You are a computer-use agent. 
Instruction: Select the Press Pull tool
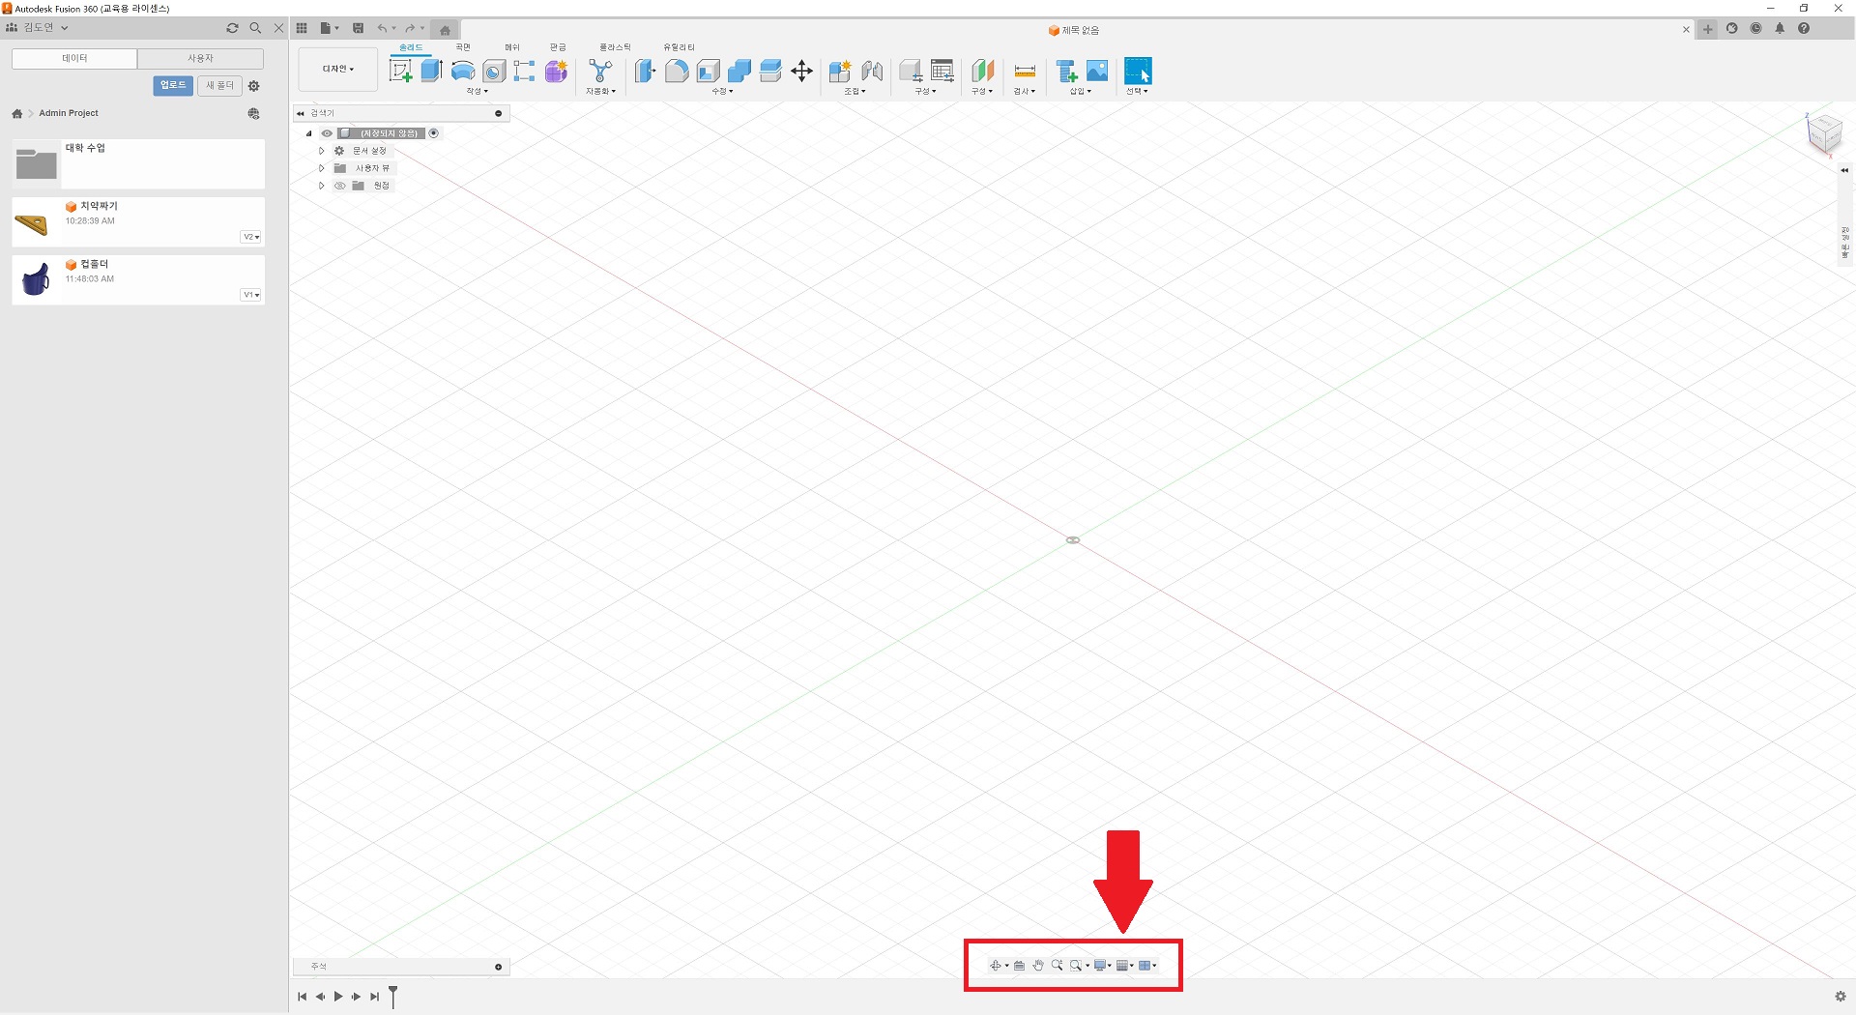point(645,71)
